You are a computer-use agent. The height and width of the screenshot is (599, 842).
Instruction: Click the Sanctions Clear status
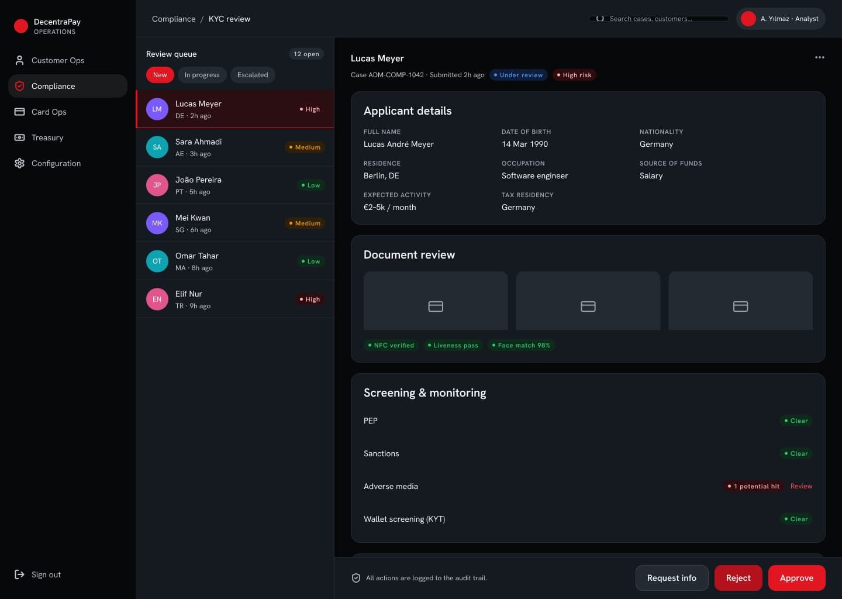(x=796, y=453)
